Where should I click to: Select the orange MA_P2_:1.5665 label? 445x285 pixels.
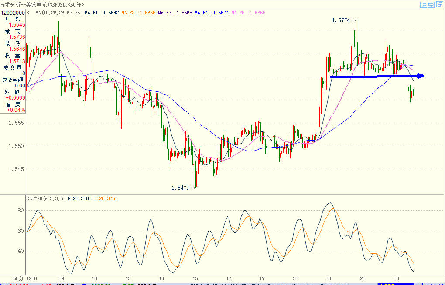click(x=138, y=13)
